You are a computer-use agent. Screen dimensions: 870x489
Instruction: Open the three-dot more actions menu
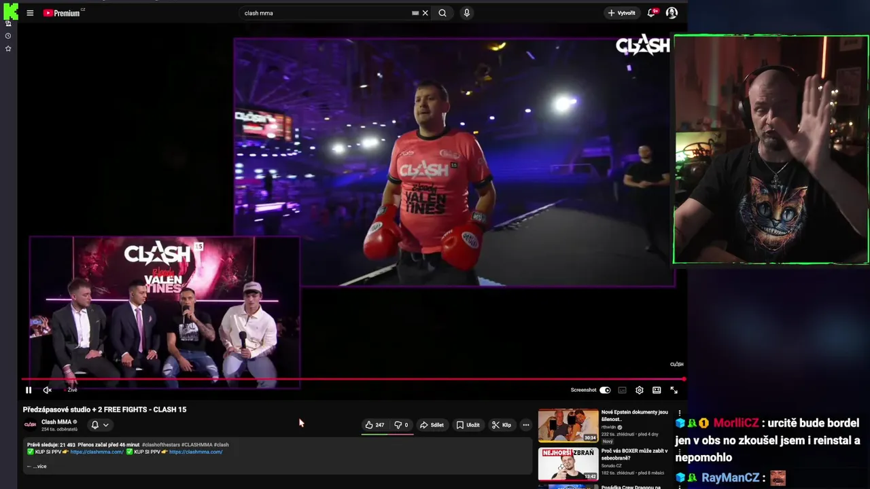[x=525, y=425]
